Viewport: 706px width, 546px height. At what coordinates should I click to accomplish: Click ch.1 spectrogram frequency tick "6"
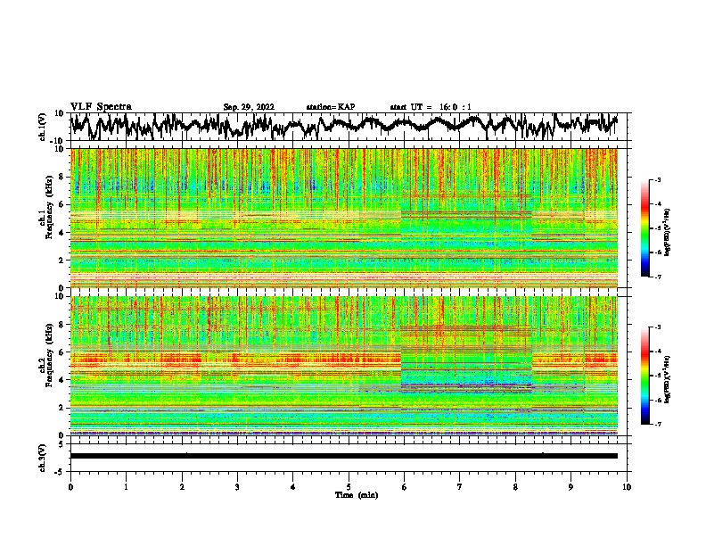coord(62,204)
